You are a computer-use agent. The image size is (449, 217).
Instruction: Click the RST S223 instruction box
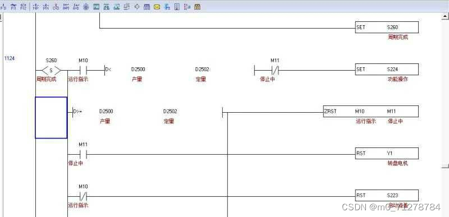click(387, 195)
